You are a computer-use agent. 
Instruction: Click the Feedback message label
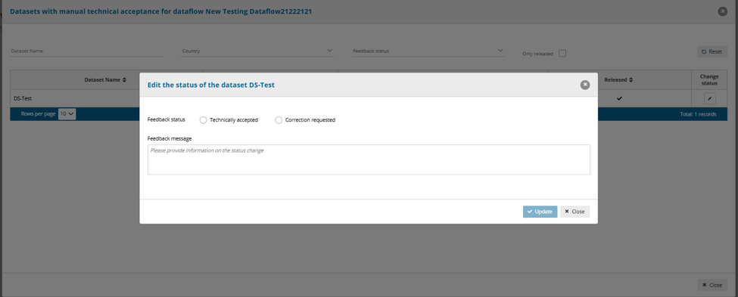170,138
